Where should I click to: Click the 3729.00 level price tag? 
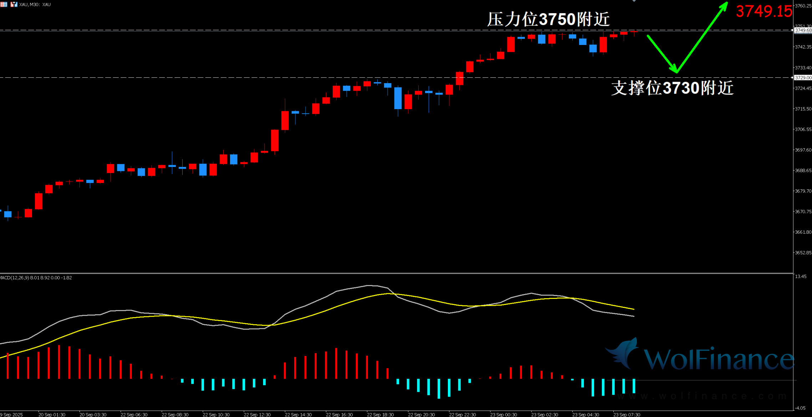[803, 77]
